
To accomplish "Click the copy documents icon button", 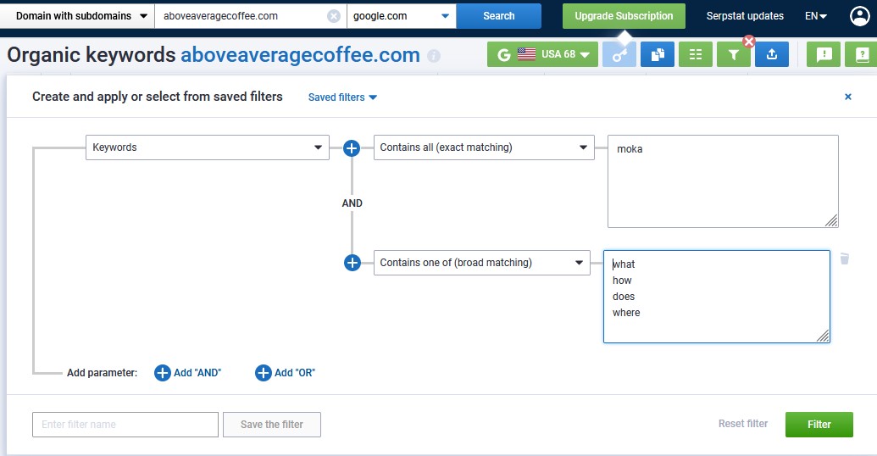I will 658,54.
